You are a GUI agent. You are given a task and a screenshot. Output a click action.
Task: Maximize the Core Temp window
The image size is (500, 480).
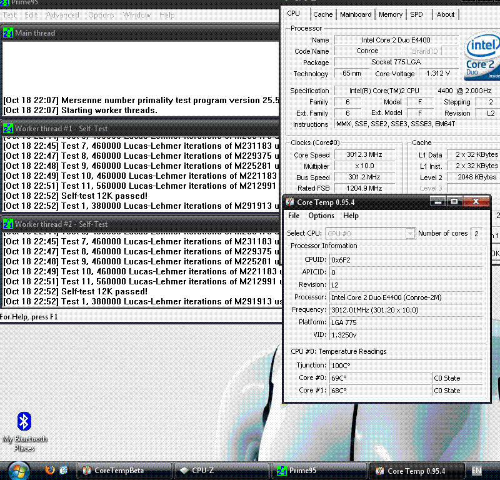(454, 201)
